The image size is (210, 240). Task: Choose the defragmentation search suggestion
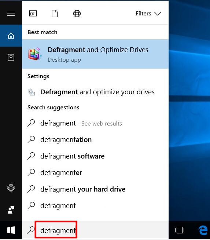click(x=95, y=140)
